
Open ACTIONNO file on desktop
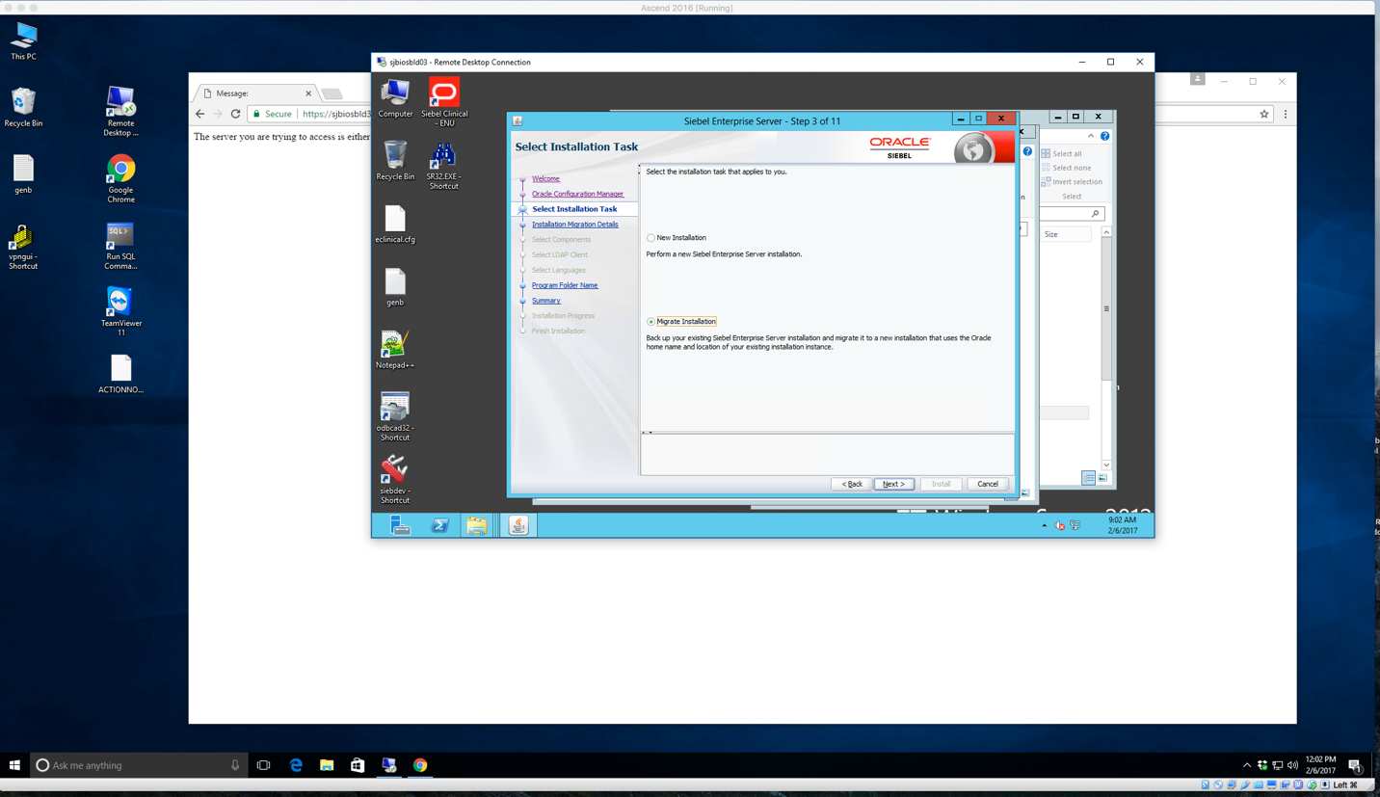click(x=120, y=375)
